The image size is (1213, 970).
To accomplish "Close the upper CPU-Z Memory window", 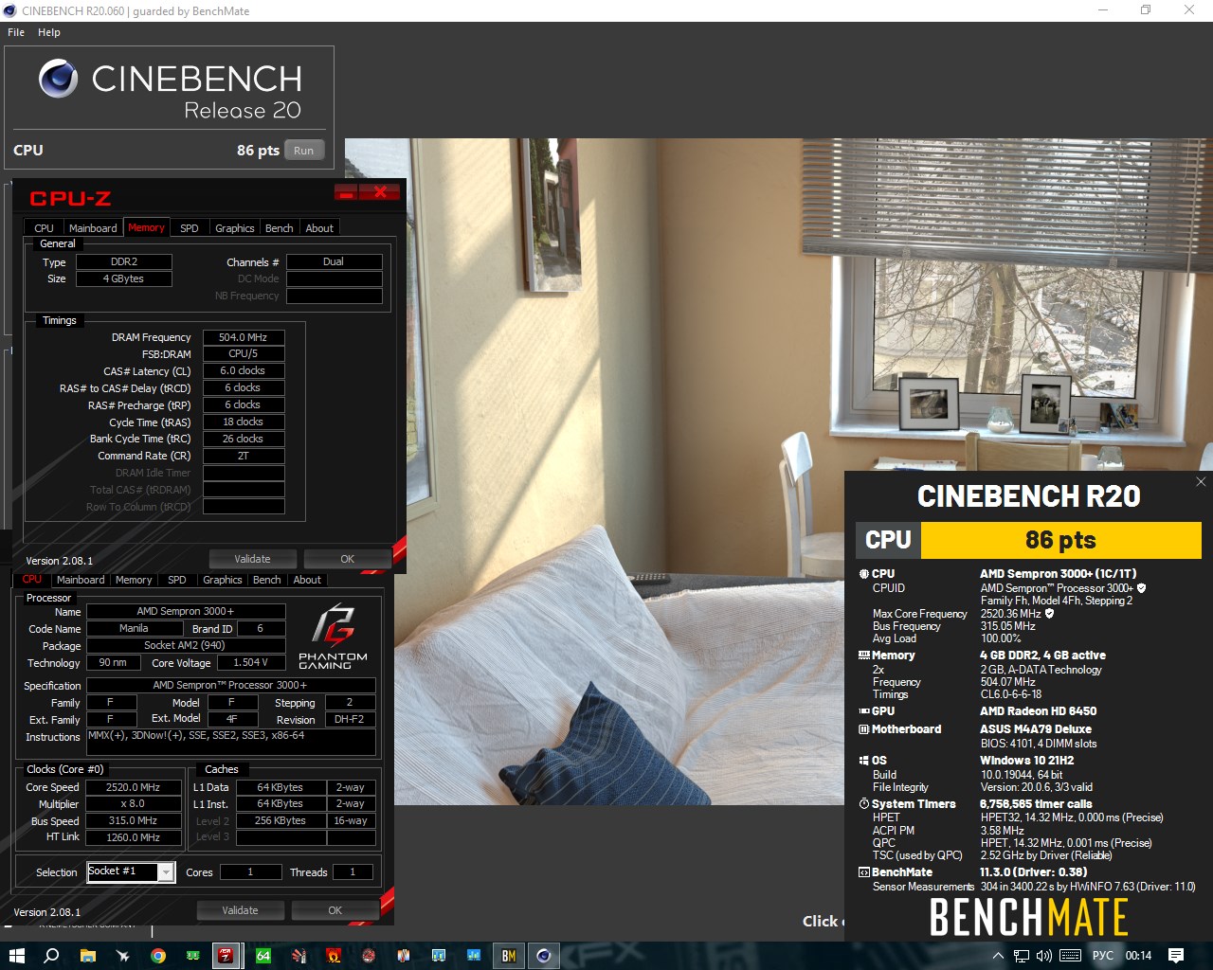I will [380, 193].
